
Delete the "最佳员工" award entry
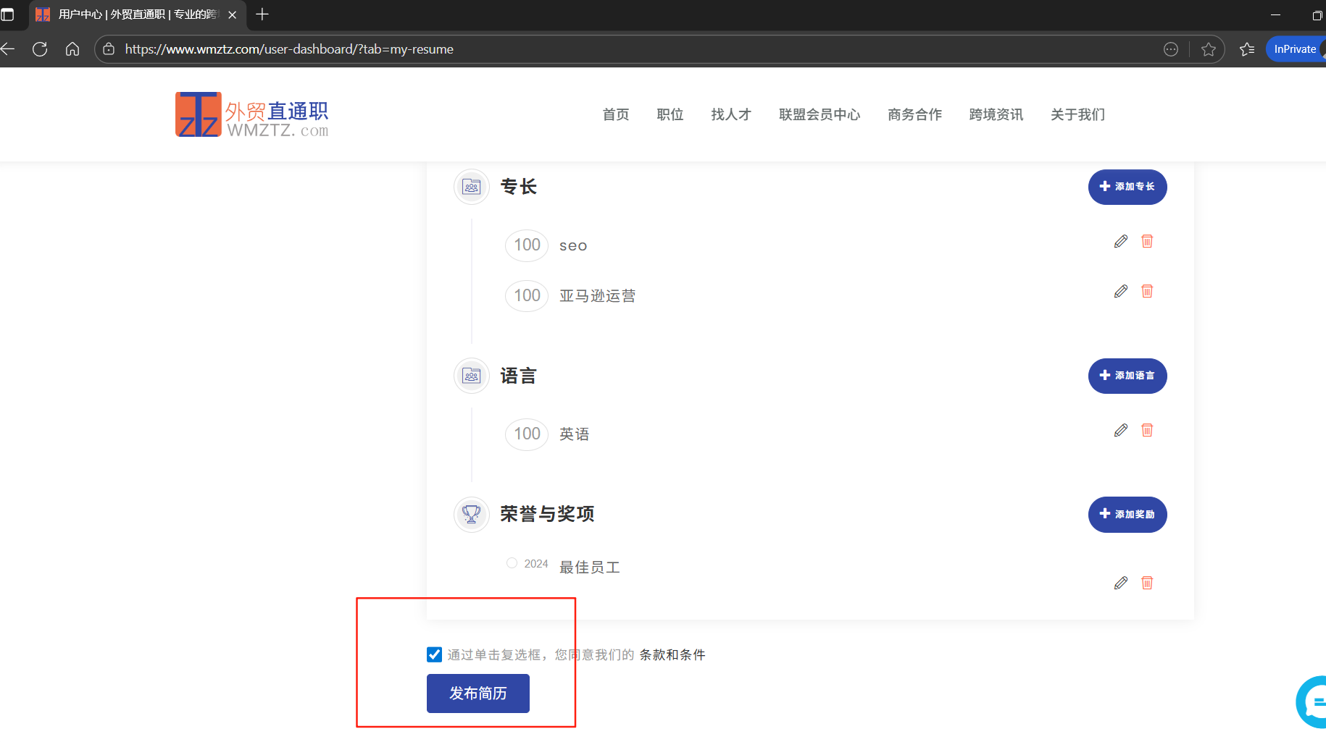1147,583
